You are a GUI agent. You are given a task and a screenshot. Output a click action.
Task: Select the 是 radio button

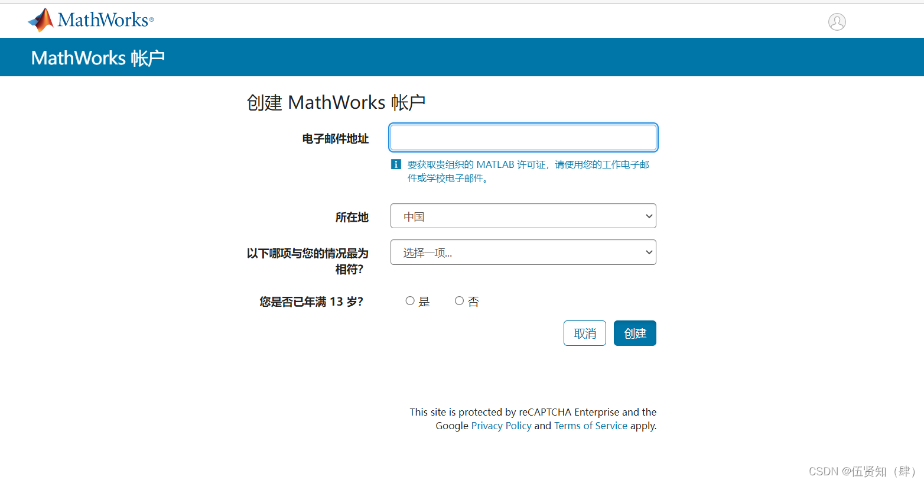coord(410,301)
